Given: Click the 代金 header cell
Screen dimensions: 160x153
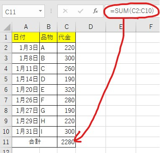Looking at the screenshot, I should tap(67, 37).
